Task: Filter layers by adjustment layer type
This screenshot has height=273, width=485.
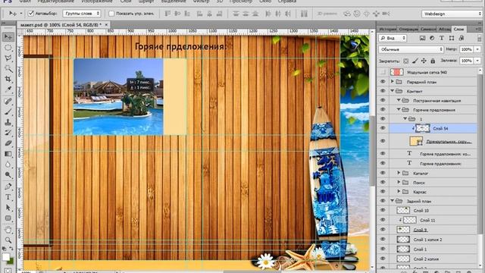Action: click(x=432, y=38)
